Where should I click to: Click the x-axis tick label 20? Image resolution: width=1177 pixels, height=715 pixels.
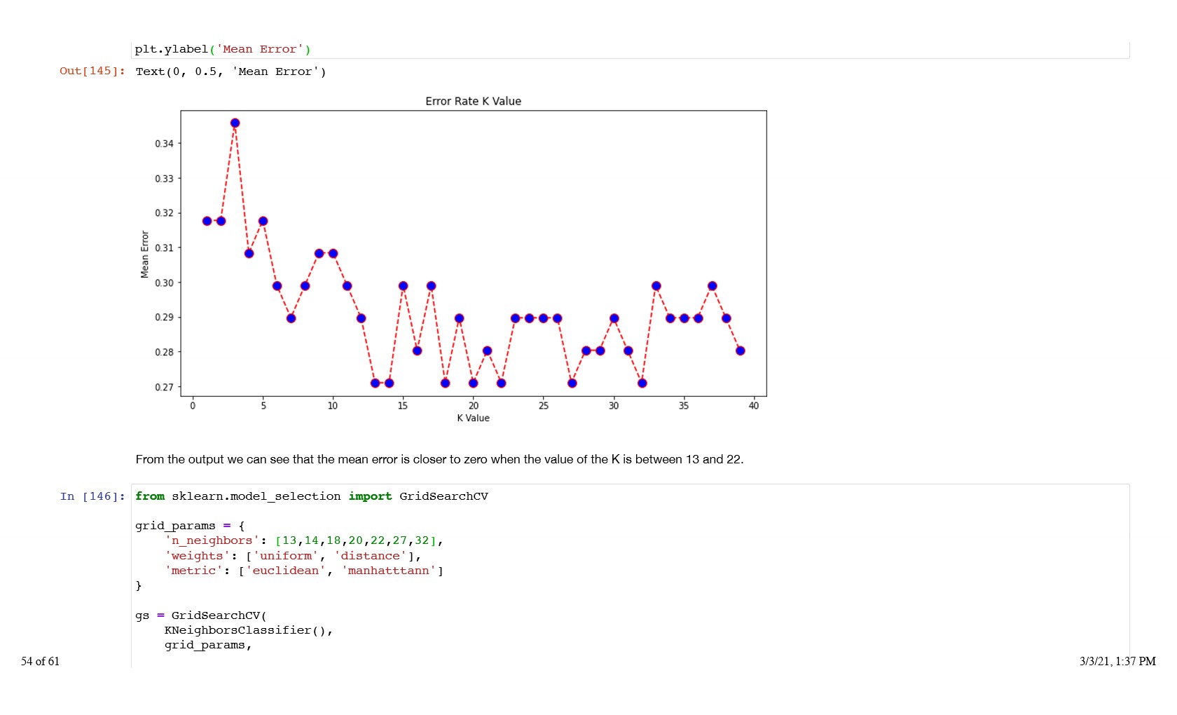tap(474, 406)
